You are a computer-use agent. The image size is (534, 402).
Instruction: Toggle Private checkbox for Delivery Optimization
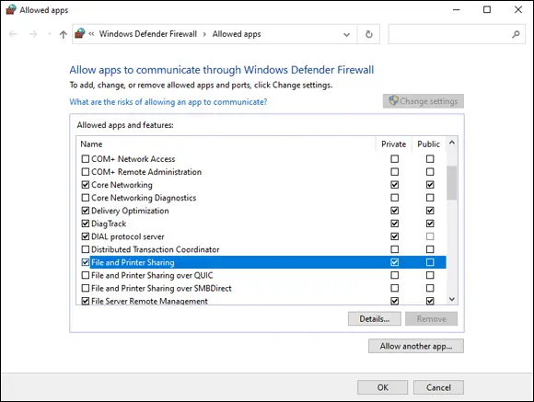tap(395, 211)
